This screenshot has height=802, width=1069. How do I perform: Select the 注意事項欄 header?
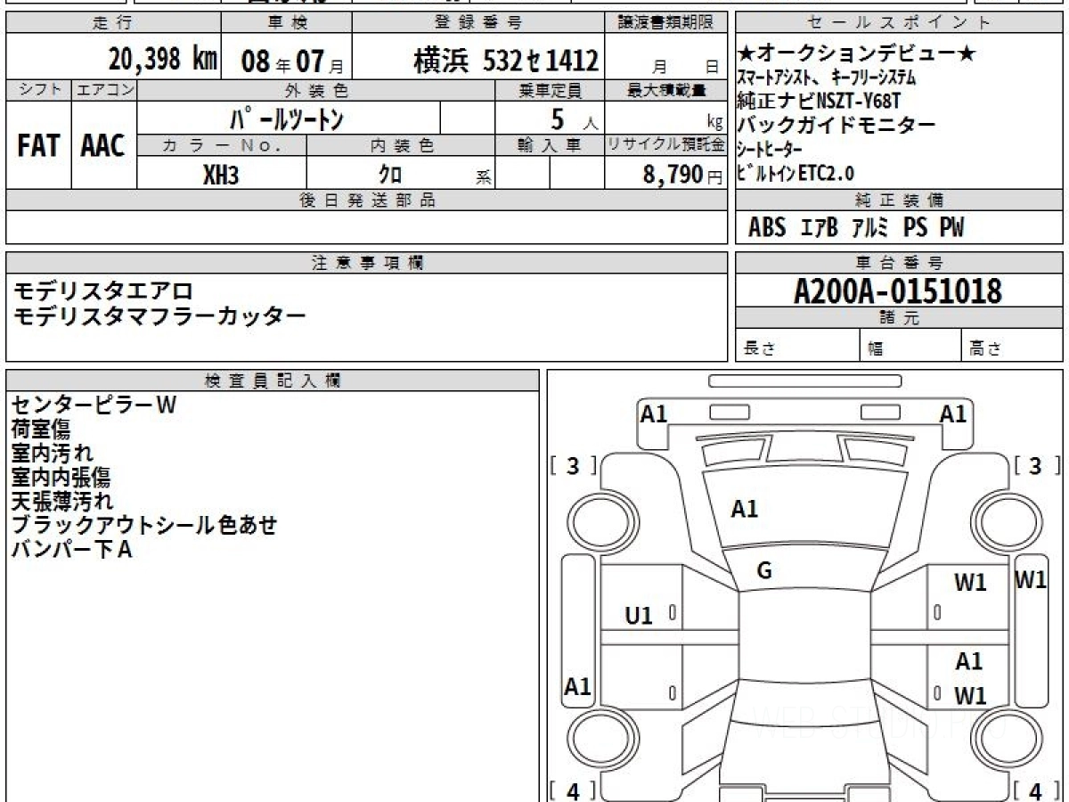click(x=367, y=263)
